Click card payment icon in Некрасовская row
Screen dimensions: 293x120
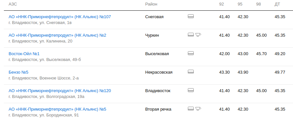[190, 72]
